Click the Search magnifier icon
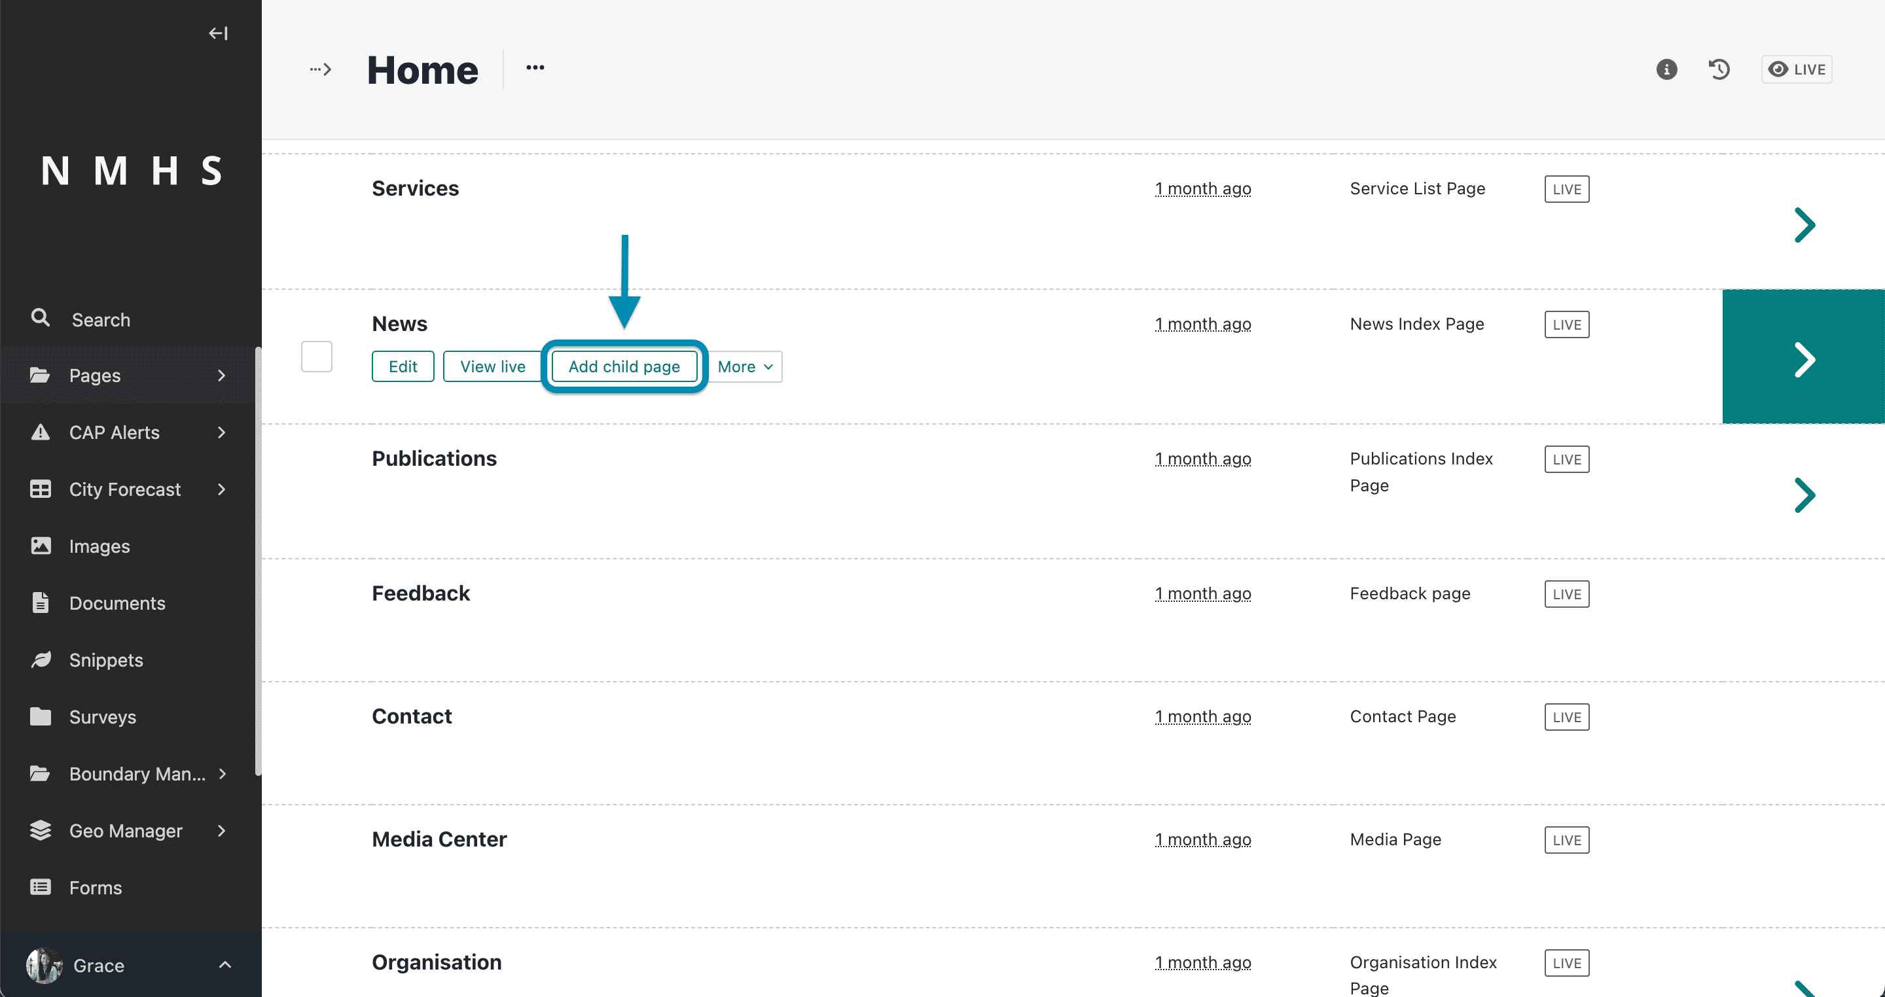 [x=40, y=318]
